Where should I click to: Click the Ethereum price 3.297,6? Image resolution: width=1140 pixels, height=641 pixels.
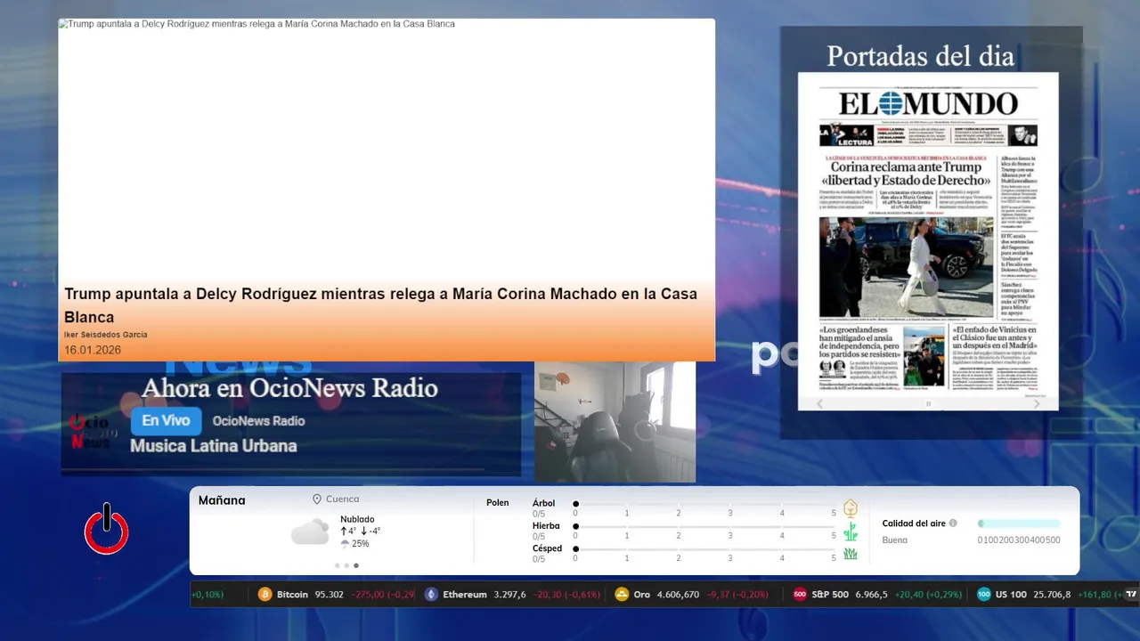510,595
